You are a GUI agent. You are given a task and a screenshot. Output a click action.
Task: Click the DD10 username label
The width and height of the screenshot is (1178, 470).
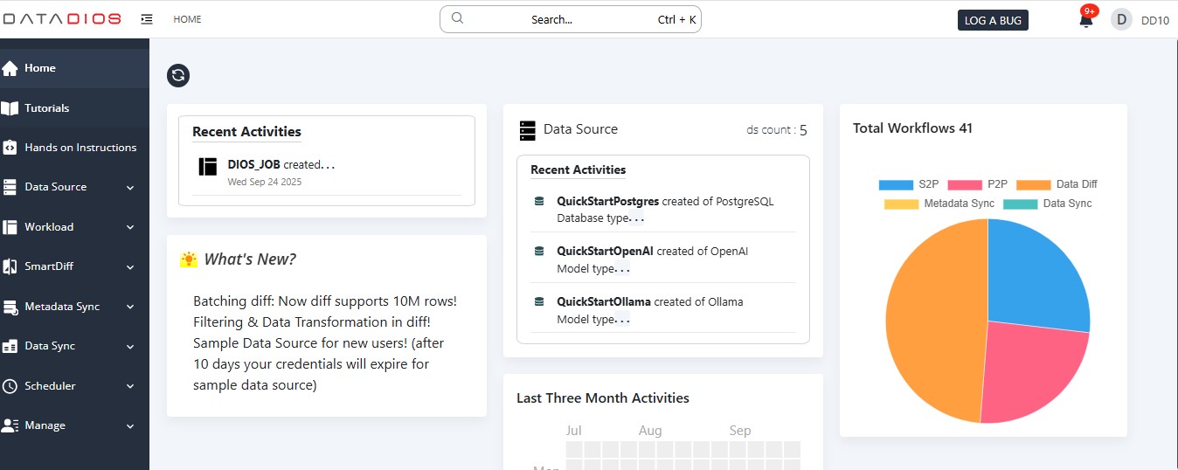[1155, 20]
